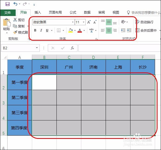Open the font size 11 dropdown

83,22
